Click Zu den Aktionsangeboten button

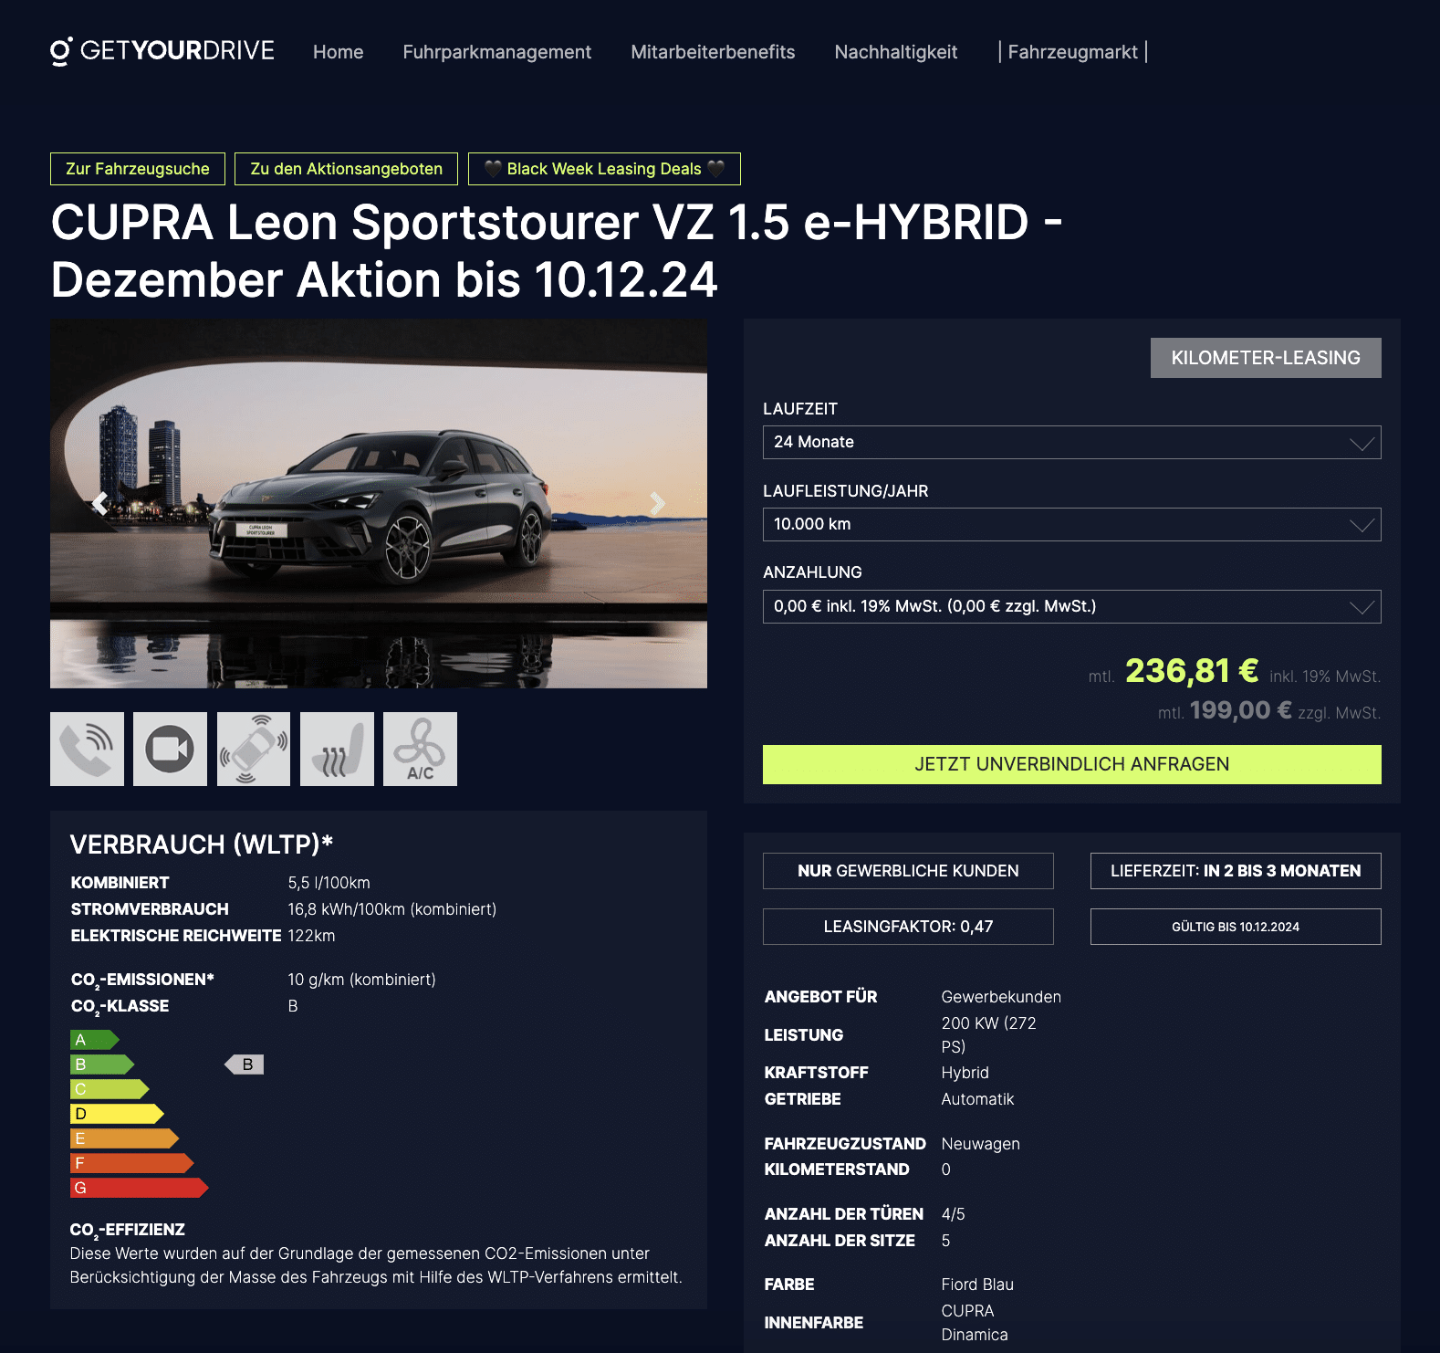click(346, 169)
